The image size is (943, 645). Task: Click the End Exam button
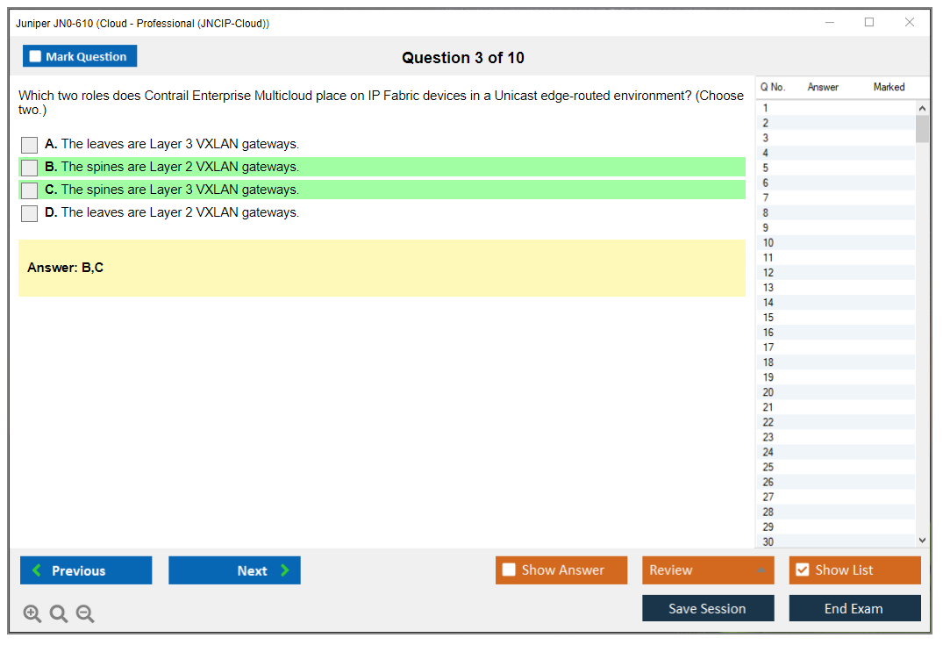(854, 608)
